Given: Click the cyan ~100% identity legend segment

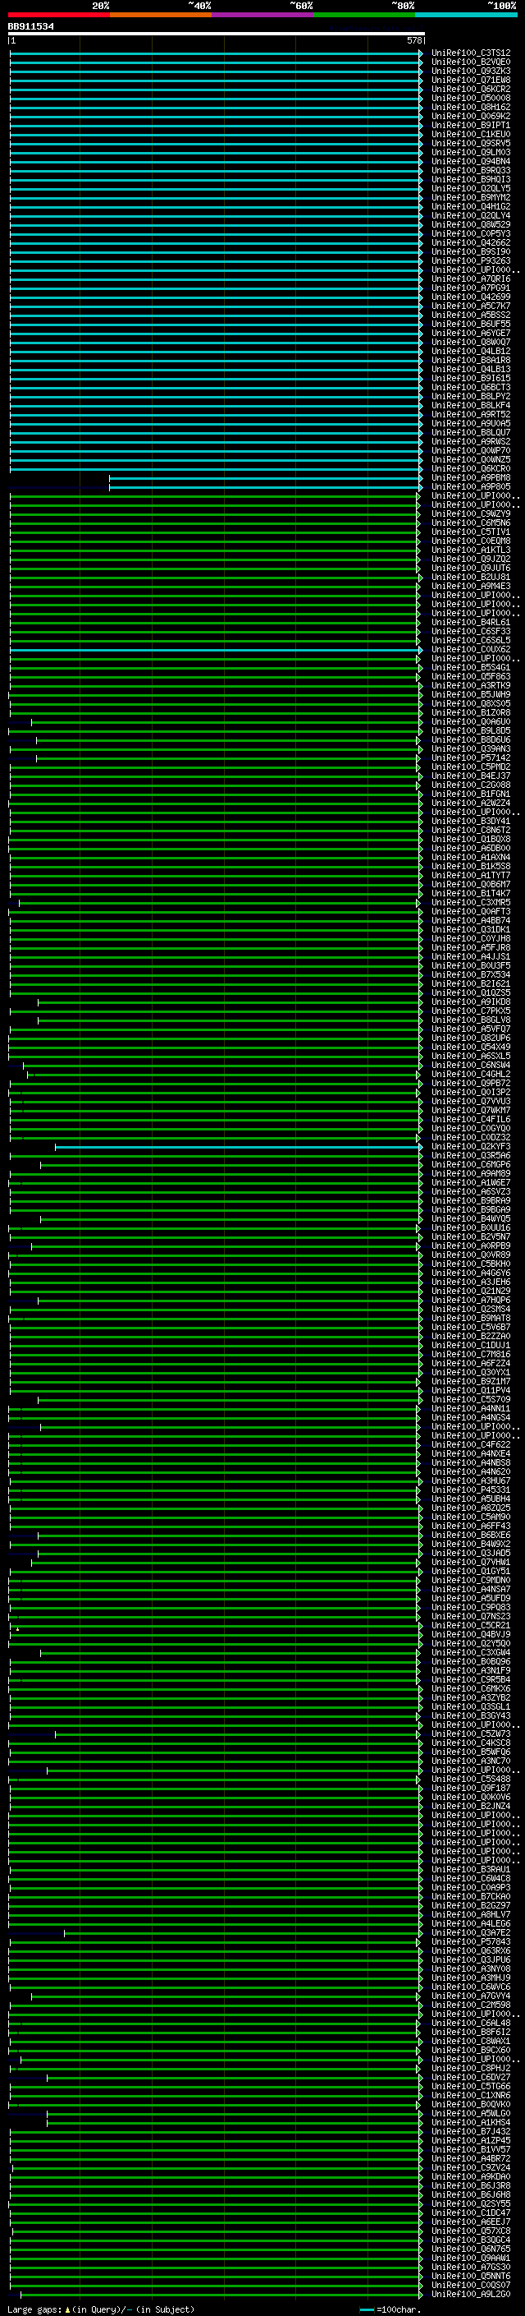Looking at the screenshot, I should tap(467, 15).
